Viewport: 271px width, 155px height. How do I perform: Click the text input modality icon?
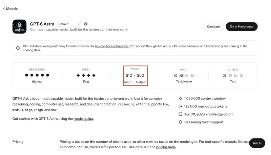tap(175, 75)
